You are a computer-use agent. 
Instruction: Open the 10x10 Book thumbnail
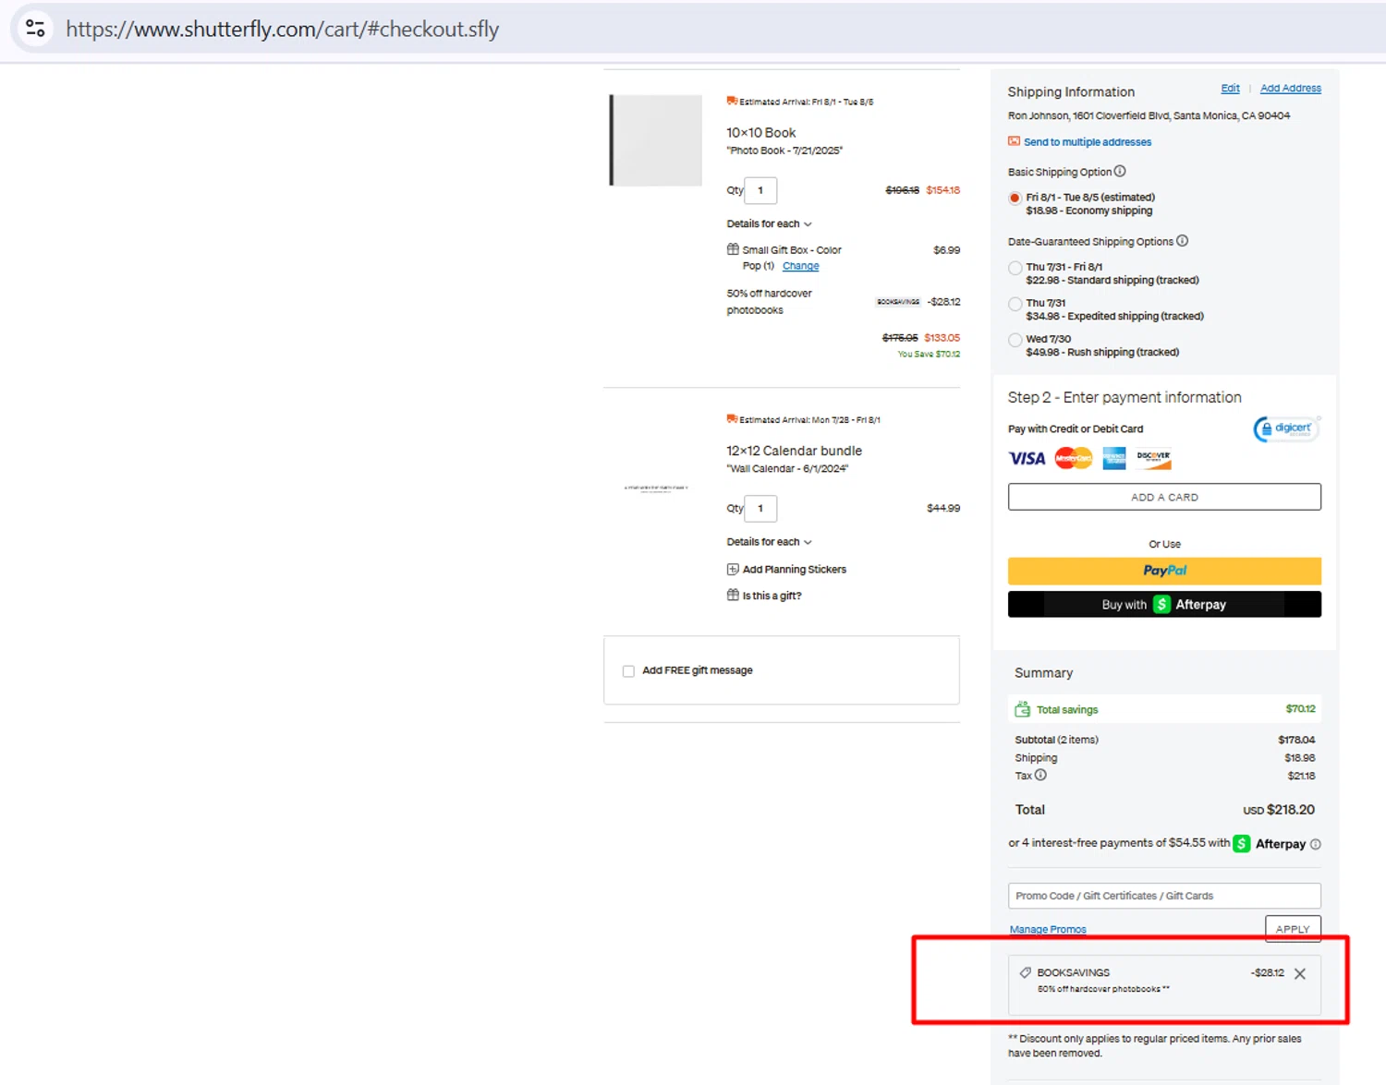655,140
